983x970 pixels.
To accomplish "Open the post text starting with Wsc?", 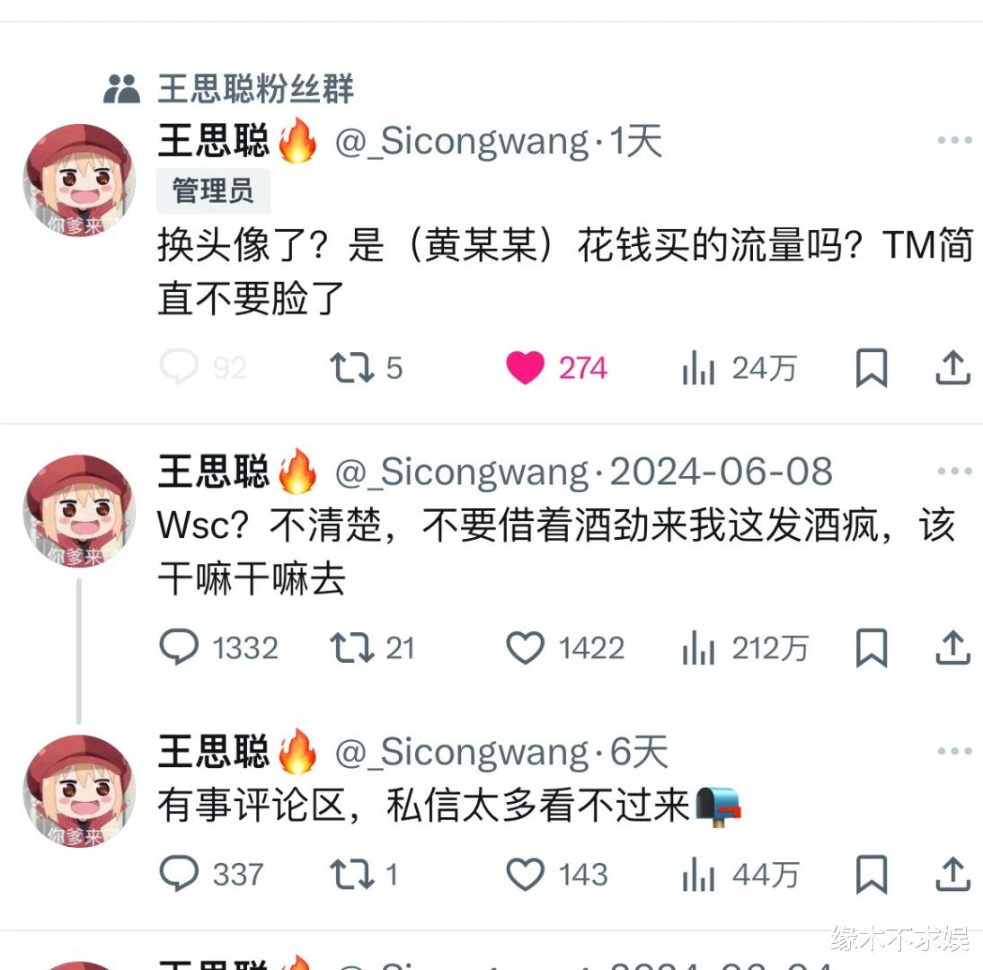I will (556, 552).
